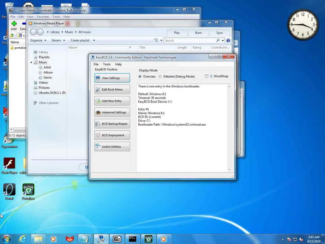Expand Create playlist dropdown arrow
Viewport: 325px width, 244px height.
click(x=94, y=40)
